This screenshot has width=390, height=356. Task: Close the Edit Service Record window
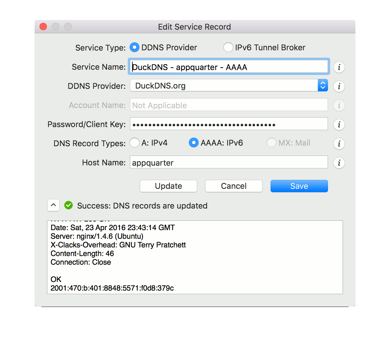click(44, 27)
